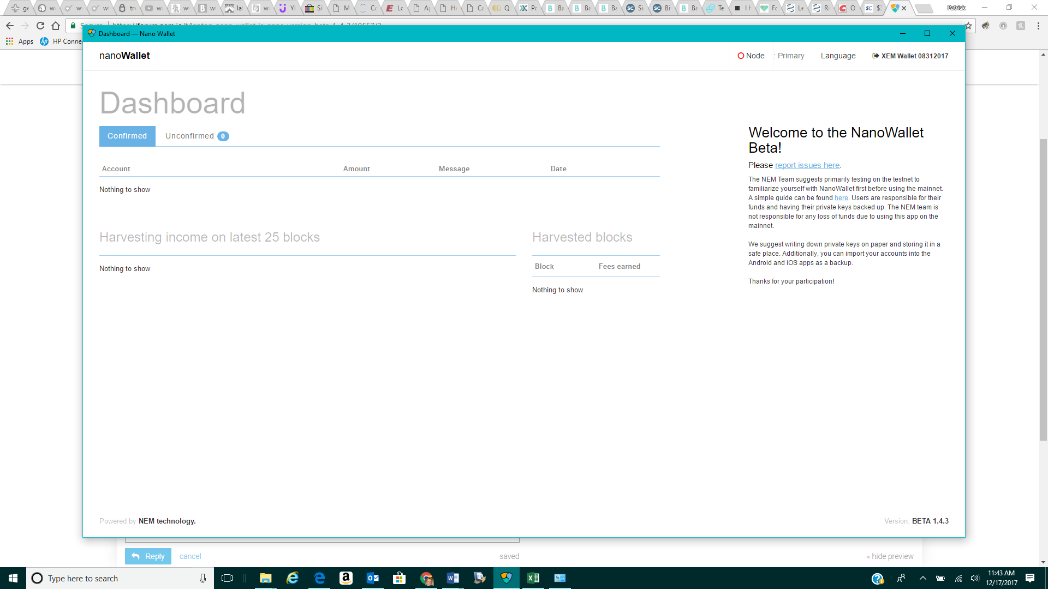Open Outlook from taskbar
Screen dimensions: 1048x589
point(373,578)
